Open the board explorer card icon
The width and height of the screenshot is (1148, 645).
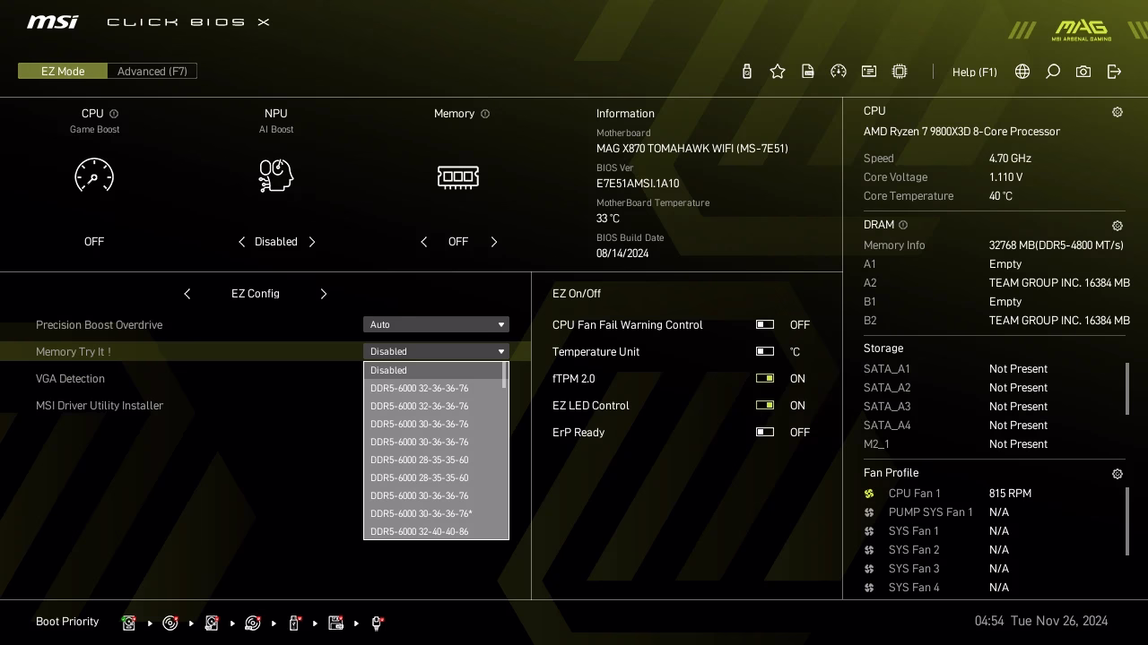coord(869,72)
